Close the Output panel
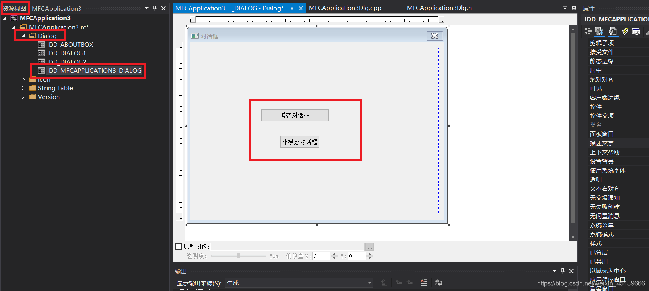The image size is (649, 291). (x=571, y=271)
